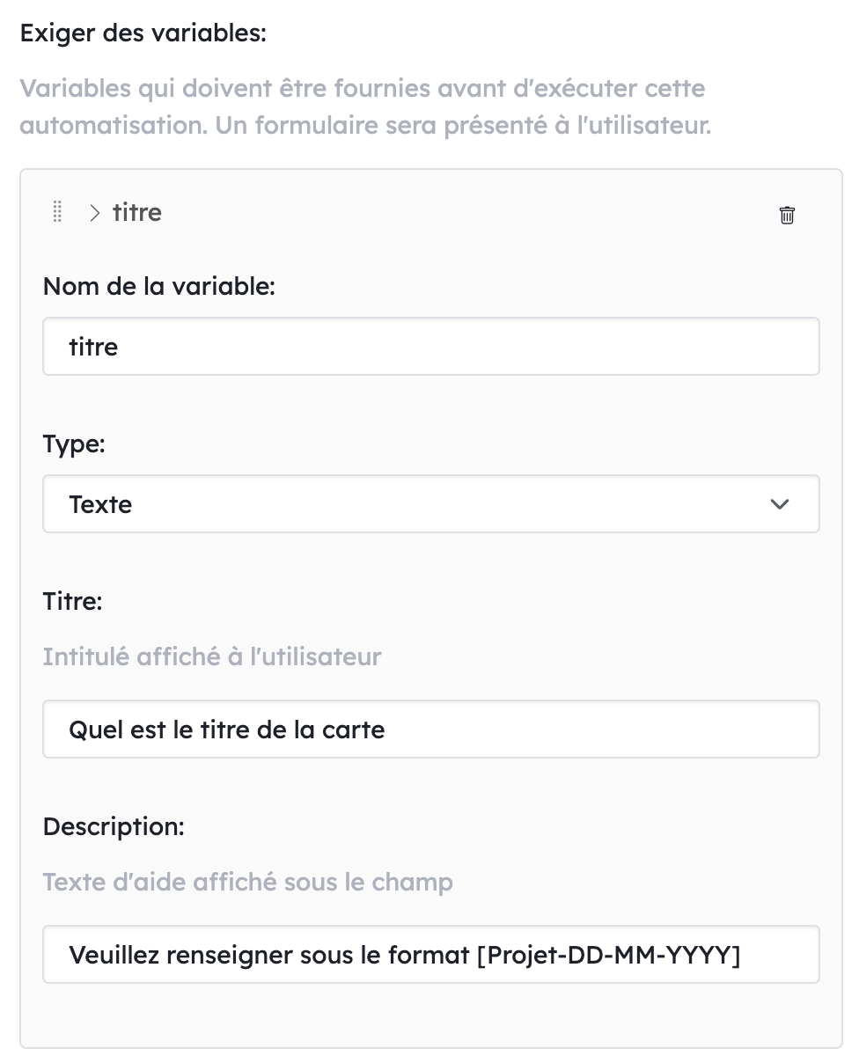
Task: Click the Intitulé affiché à l'utilisateur hint
Action: [211, 656]
